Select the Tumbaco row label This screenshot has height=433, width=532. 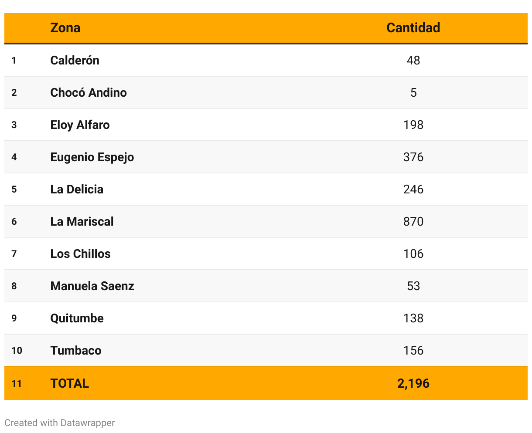click(76, 350)
